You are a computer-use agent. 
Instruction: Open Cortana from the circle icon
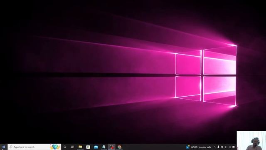[65, 147]
